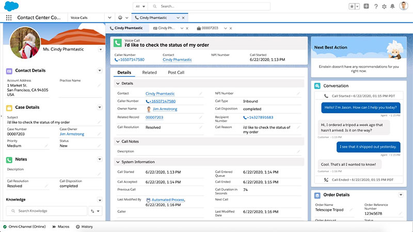This screenshot has height=232, width=413.
Task: Switch to the Post Call tab
Action: tap(177, 73)
